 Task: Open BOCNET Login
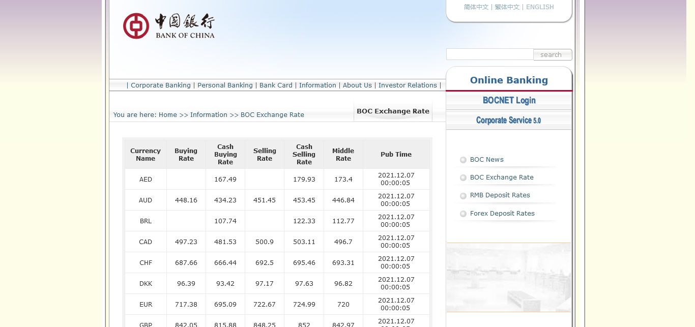[509, 100]
